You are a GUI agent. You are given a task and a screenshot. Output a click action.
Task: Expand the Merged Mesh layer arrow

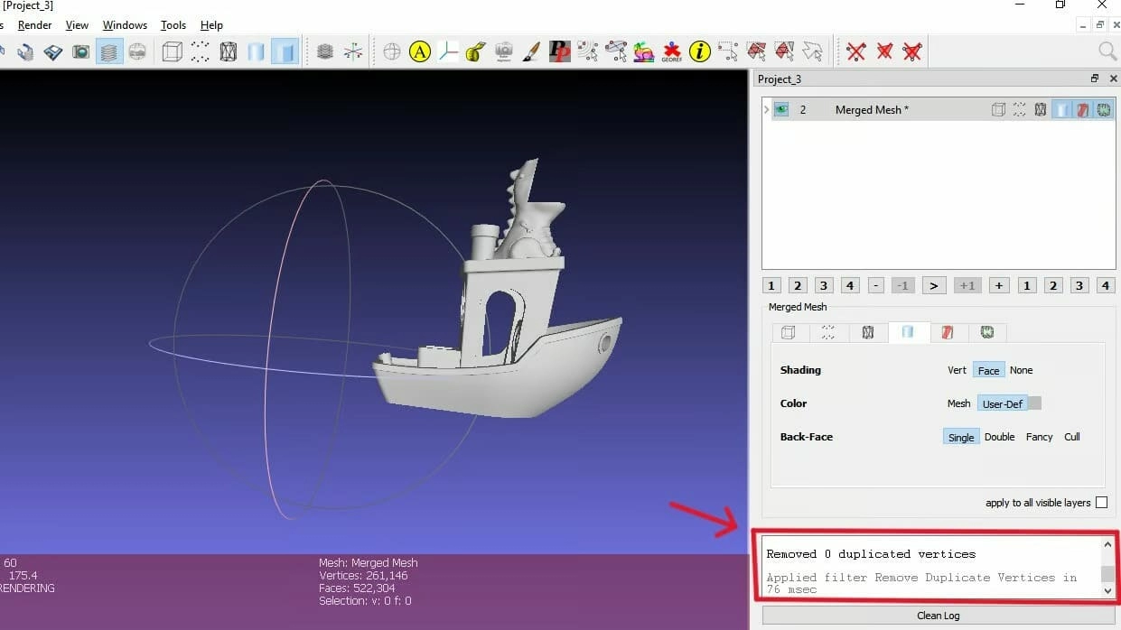pos(767,110)
